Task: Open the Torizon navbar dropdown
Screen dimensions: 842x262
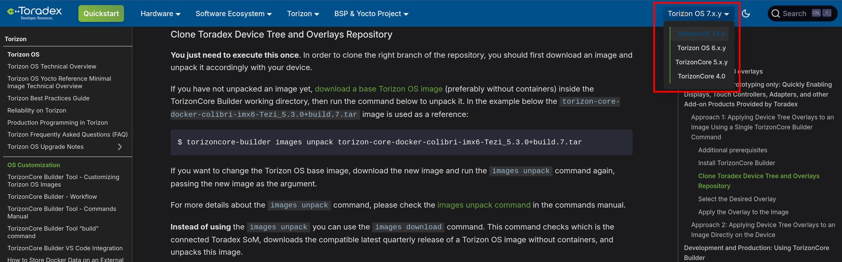Action: point(303,14)
